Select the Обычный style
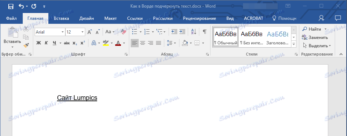This screenshot has height=136, width=347. click(226, 37)
